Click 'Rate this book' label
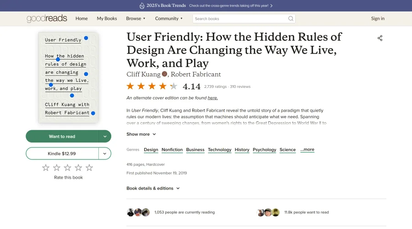This screenshot has width=412, height=229. click(x=68, y=177)
